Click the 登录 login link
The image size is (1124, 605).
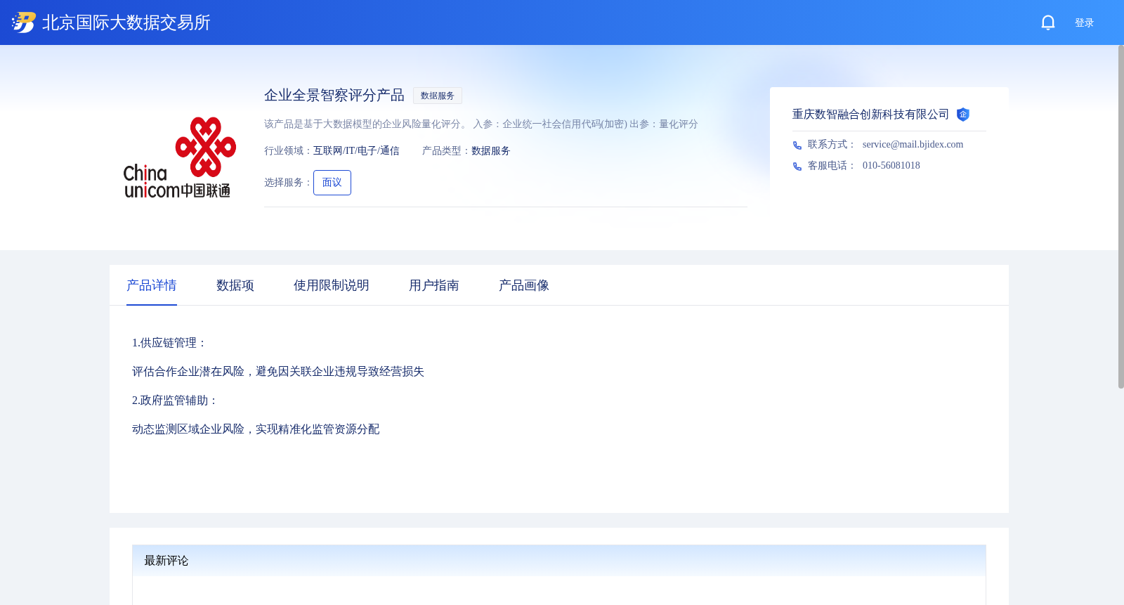coord(1084,23)
